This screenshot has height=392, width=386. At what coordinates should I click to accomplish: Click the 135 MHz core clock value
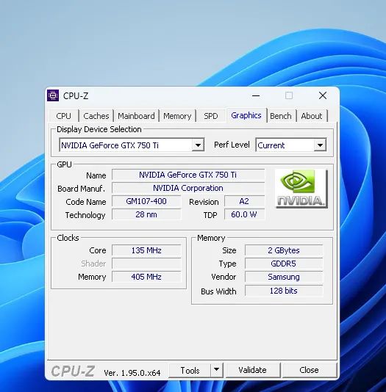click(146, 250)
